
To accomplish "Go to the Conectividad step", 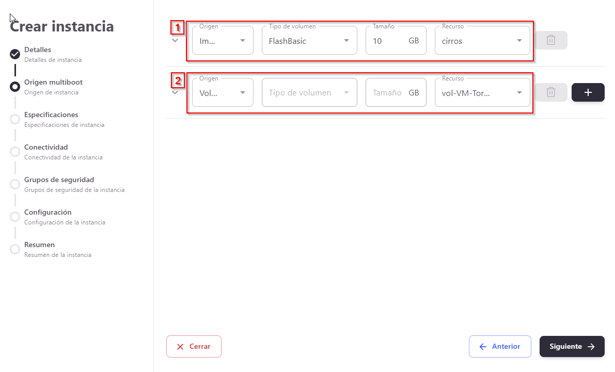I will (46, 148).
